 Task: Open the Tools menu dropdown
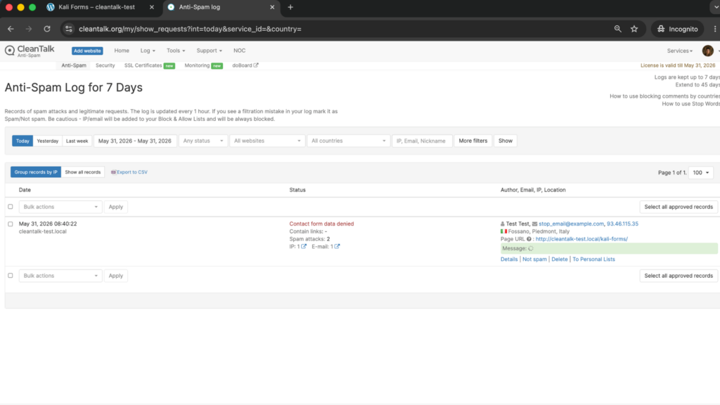(176, 51)
